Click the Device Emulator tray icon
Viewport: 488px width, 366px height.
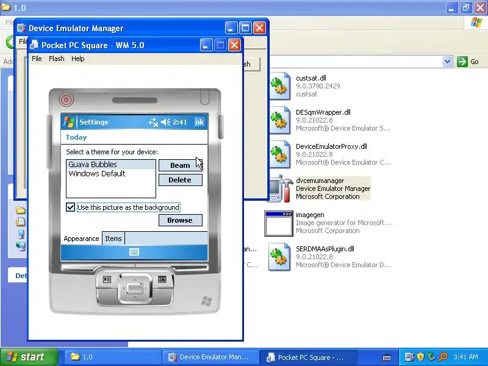click(409, 357)
